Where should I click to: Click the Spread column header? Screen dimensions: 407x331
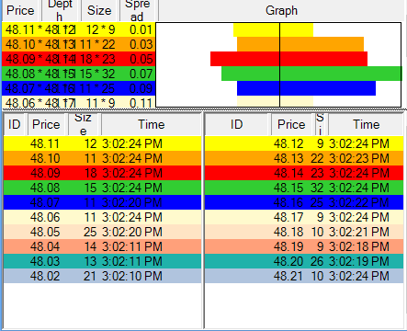(139, 10)
